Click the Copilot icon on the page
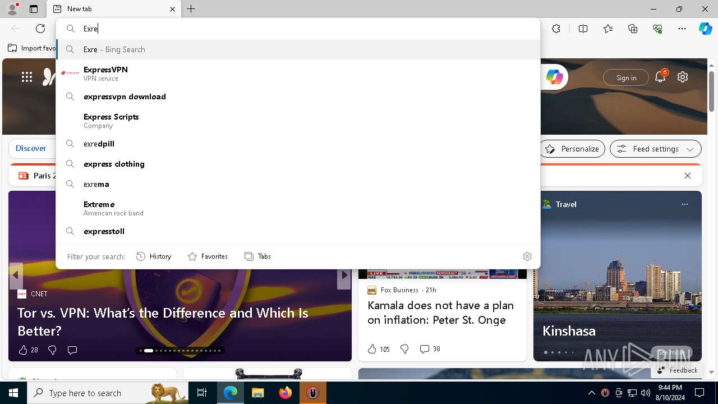The height and width of the screenshot is (404, 718). (x=555, y=77)
